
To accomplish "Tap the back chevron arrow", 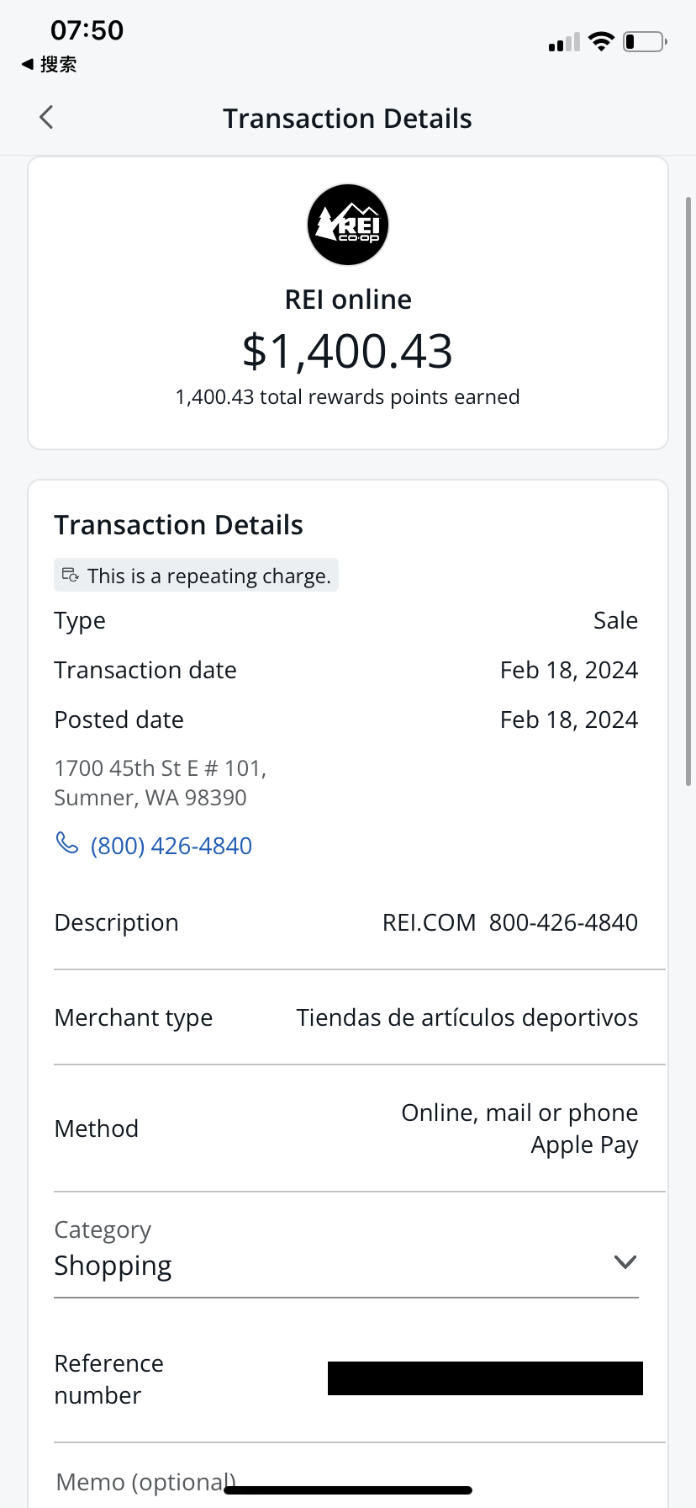I will pyautogui.click(x=46, y=117).
